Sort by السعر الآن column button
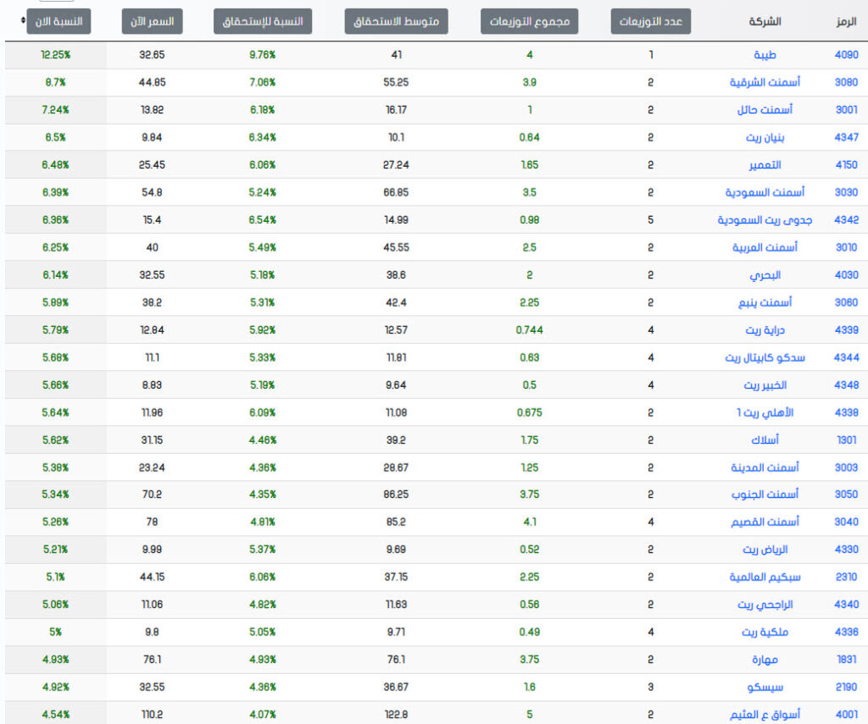868x724 pixels. [153, 21]
